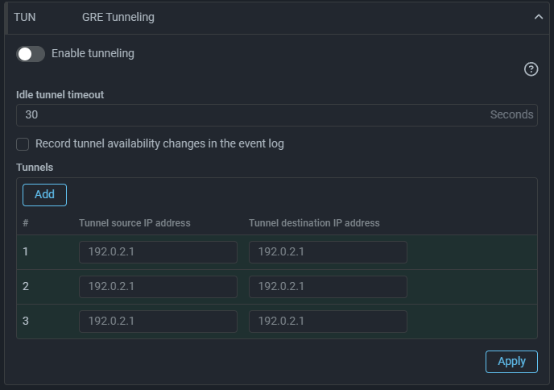554x390 pixels.
Task: Select tunnel 3 destination IP address field
Action: 328,322
